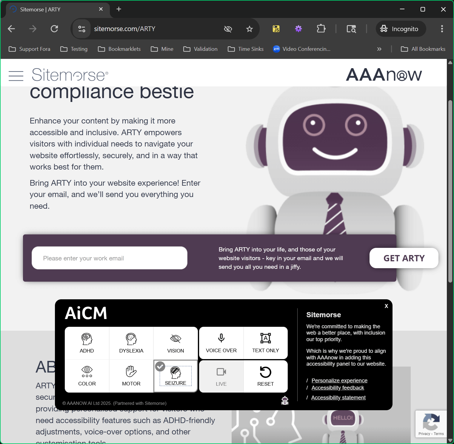The image size is (454, 444).
Task: Open the Accessibility statement link
Action: tap(338, 397)
